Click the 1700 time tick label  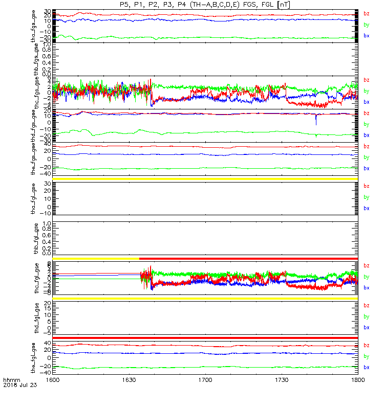[x=205, y=380]
